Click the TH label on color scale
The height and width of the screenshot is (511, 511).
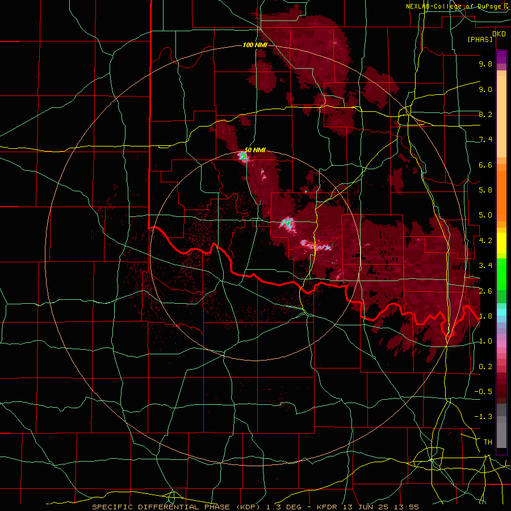[488, 442]
